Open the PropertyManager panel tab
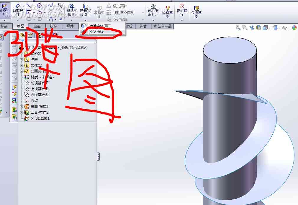298x205 pixels. click(x=30, y=35)
